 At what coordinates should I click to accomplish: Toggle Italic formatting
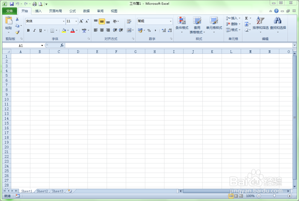[34, 30]
